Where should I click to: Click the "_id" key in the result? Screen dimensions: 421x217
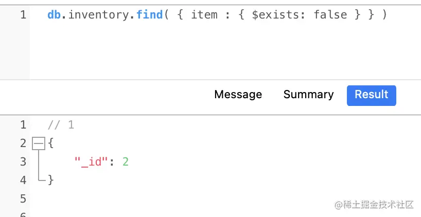tap(91, 162)
